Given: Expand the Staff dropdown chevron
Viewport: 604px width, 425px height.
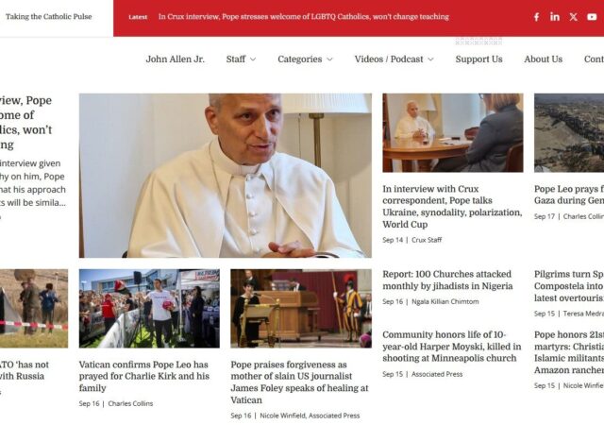Looking at the screenshot, I should point(253,59).
